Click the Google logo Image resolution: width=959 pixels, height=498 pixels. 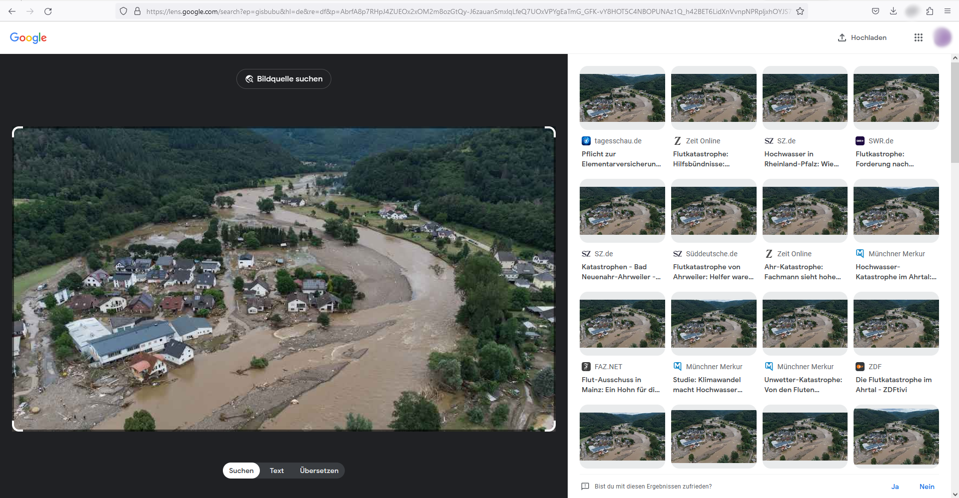coord(28,38)
